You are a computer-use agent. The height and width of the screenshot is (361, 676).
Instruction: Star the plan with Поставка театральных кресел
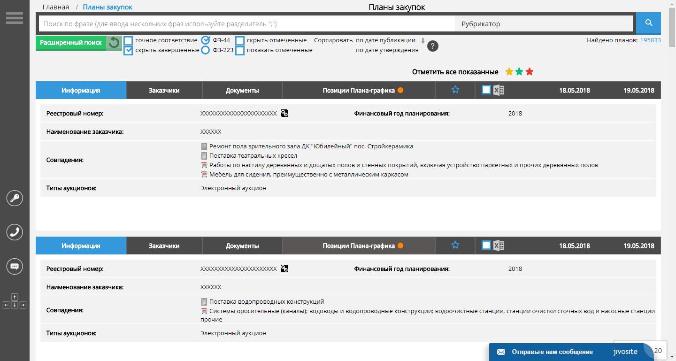[455, 90]
